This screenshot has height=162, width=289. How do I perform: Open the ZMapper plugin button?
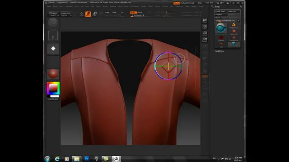click(53, 14)
